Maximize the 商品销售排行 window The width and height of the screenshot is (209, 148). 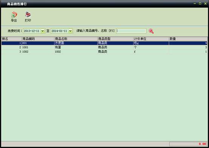(x=200, y=4)
